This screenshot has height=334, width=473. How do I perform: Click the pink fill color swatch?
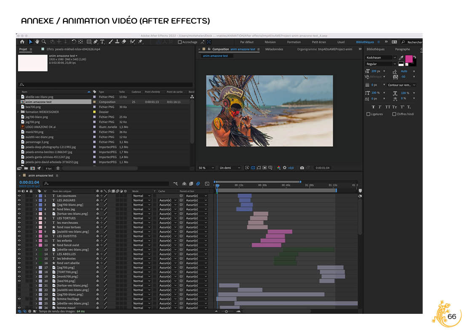[x=409, y=59]
